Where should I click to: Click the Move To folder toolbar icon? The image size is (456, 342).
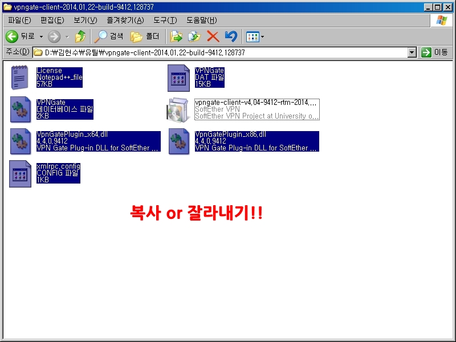point(176,36)
